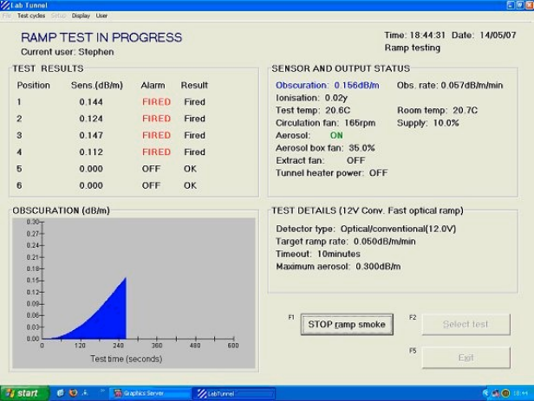Click the Maximum aerosol 0.300dB/m line
Image resolution: width=534 pixels, height=401 pixels.
point(338,267)
